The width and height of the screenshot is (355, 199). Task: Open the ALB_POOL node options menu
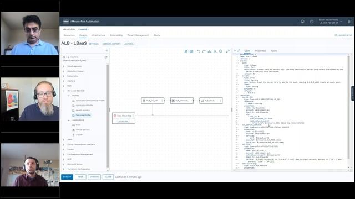[220, 101]
